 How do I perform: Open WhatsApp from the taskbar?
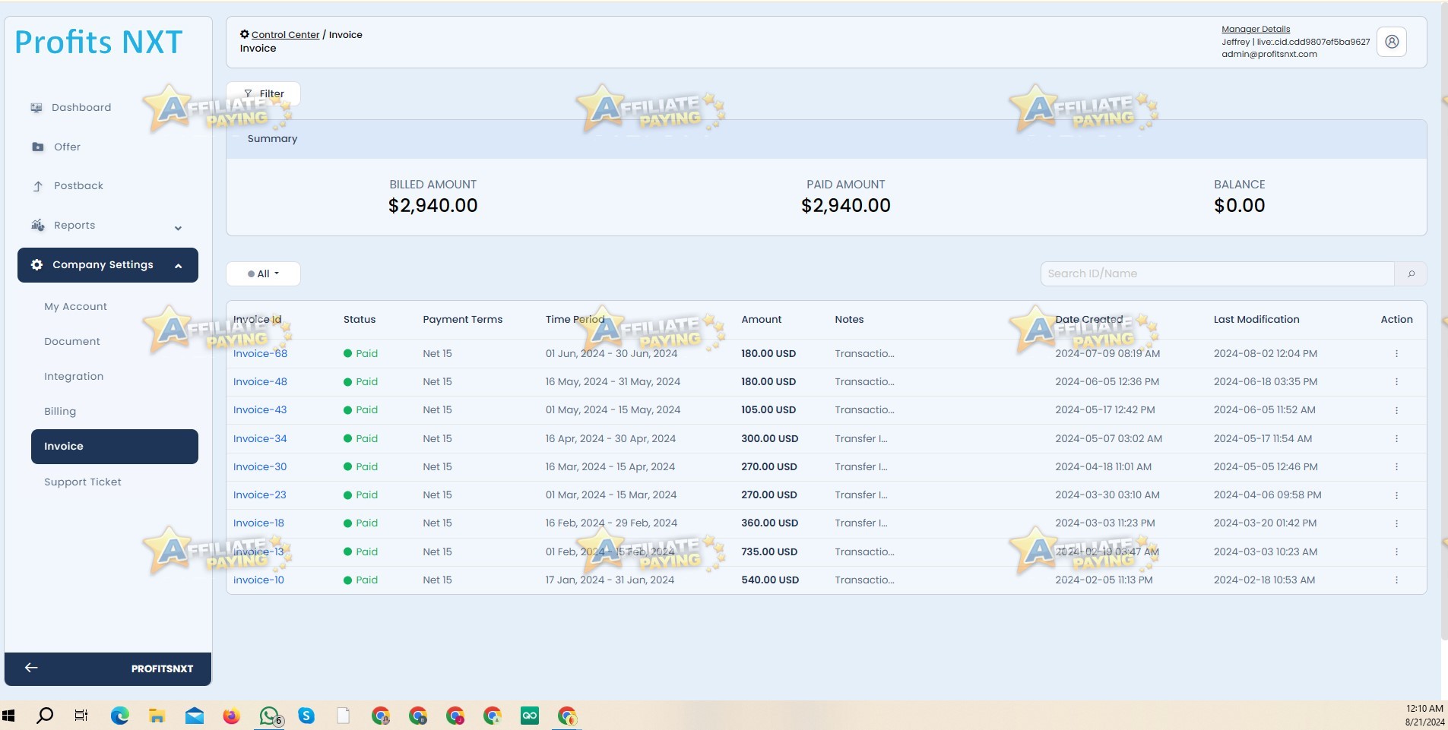coord(270,716)
